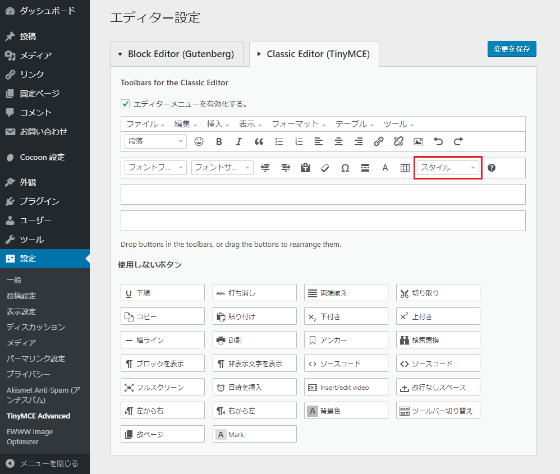Open the ファイル menu
This screenshot has height=474, width=560.
[145, 124]
